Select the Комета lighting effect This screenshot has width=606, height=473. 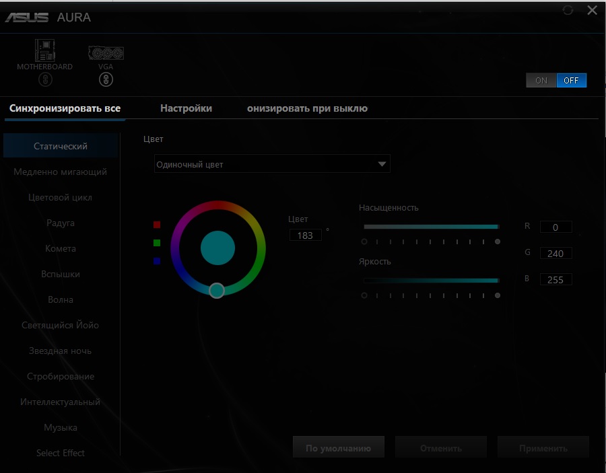[61, 248]
